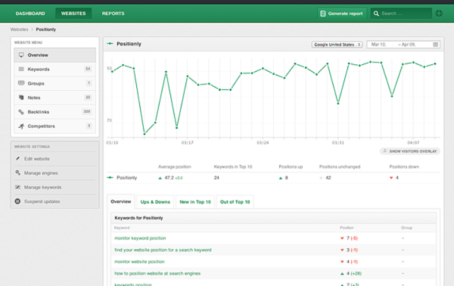Click the Keyword column header
This screenshot has height=286, width=454.
pyautogui.click(x=122, y=228)
